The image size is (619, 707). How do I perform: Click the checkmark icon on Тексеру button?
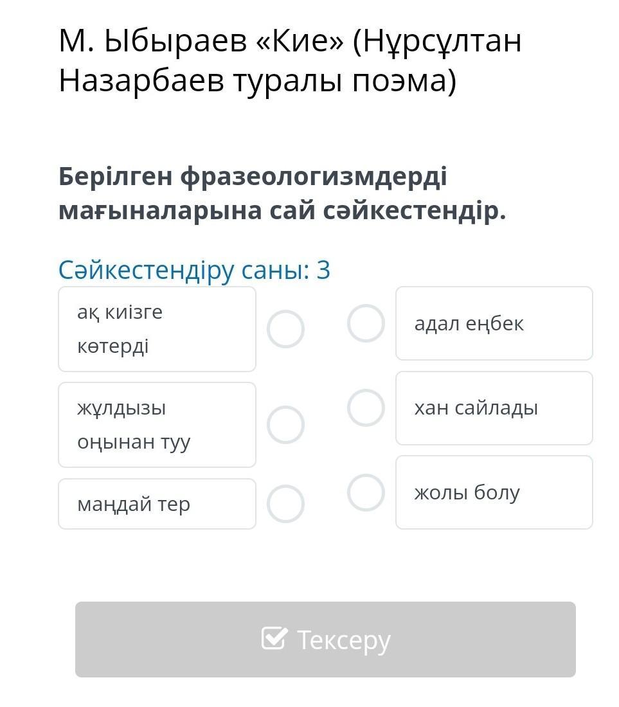point(274,639)
